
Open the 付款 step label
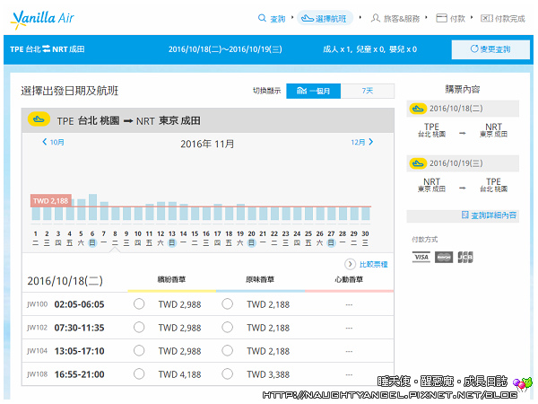(x=457, y=19)
